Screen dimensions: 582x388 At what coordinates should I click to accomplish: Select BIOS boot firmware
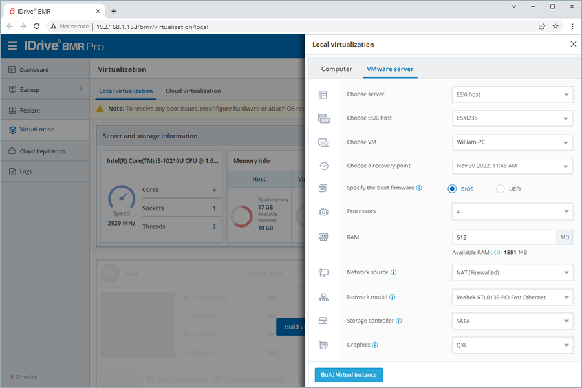[452, 189]
